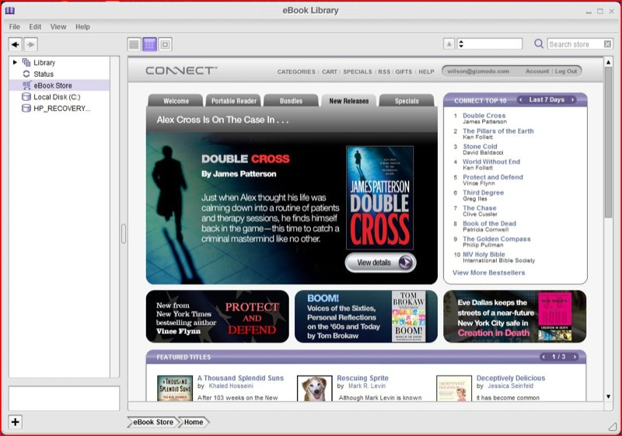Switch to the Specials tab
The width and height of the screenshot is (622, 436).
point(407,101)
